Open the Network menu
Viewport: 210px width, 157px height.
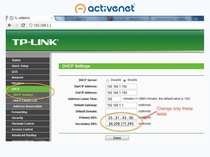[28, 77]
